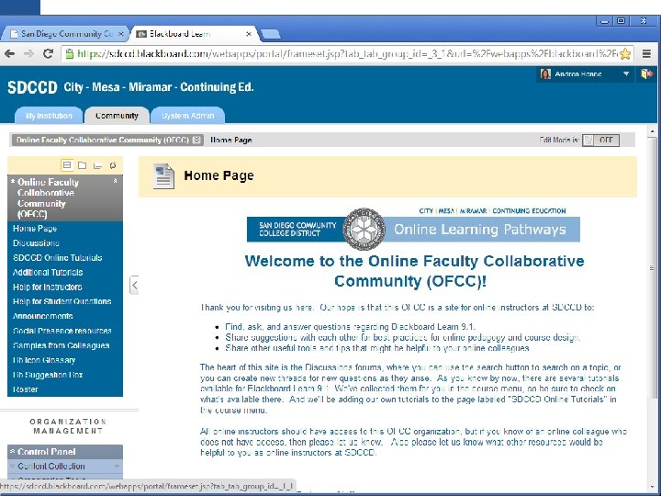Image resolution: width=661 pixels, height=496 pixels.
Task: Click the Home Page document icon
Action: coord(163,175)
